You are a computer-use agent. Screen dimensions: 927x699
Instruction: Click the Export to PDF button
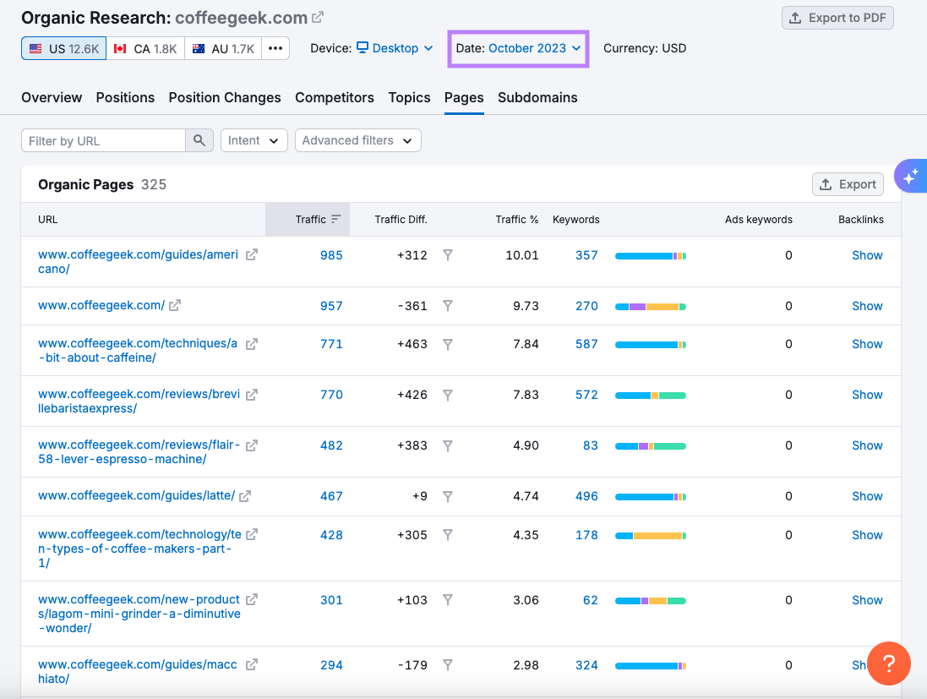(837, 17)
